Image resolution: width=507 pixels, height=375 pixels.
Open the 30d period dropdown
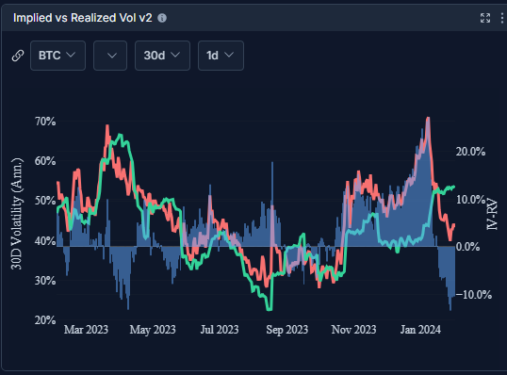coord(162,56)
